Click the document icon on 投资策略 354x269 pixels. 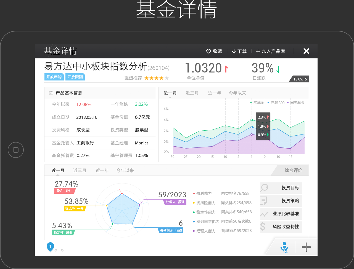pyautogui.click(x=264, y=201)
